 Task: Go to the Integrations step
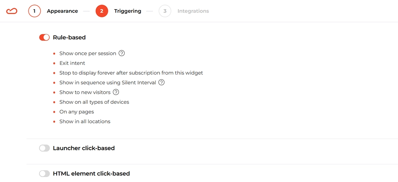pos(193,11)
